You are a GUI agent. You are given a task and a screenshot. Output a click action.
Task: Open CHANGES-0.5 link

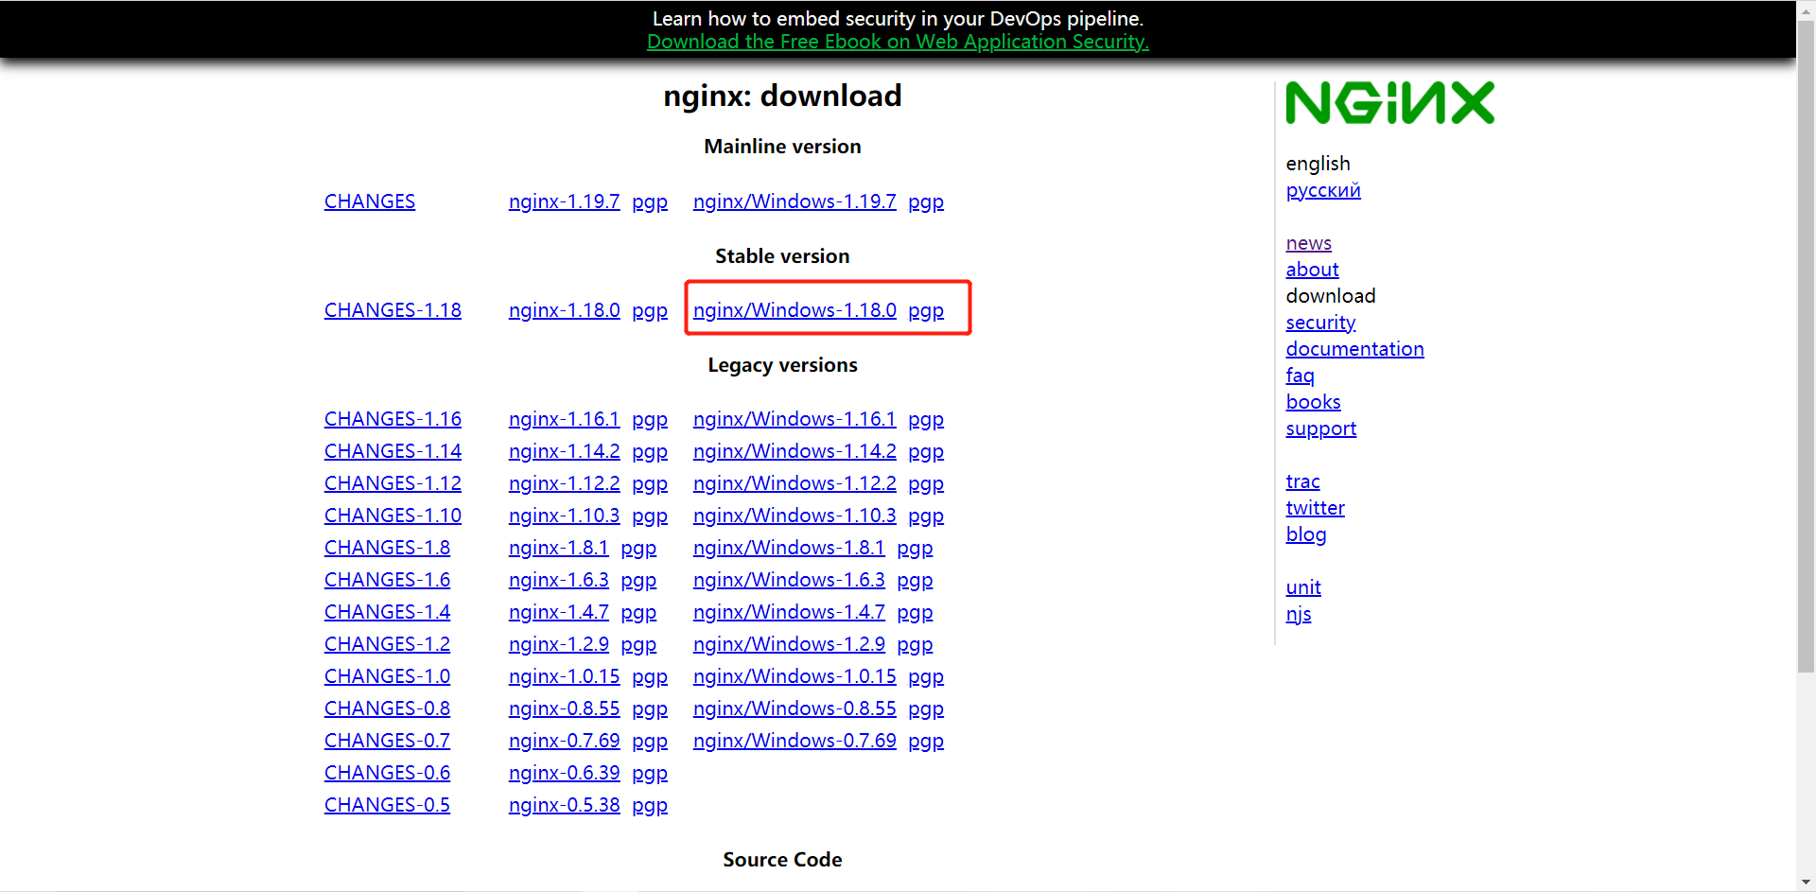[387, 805]
